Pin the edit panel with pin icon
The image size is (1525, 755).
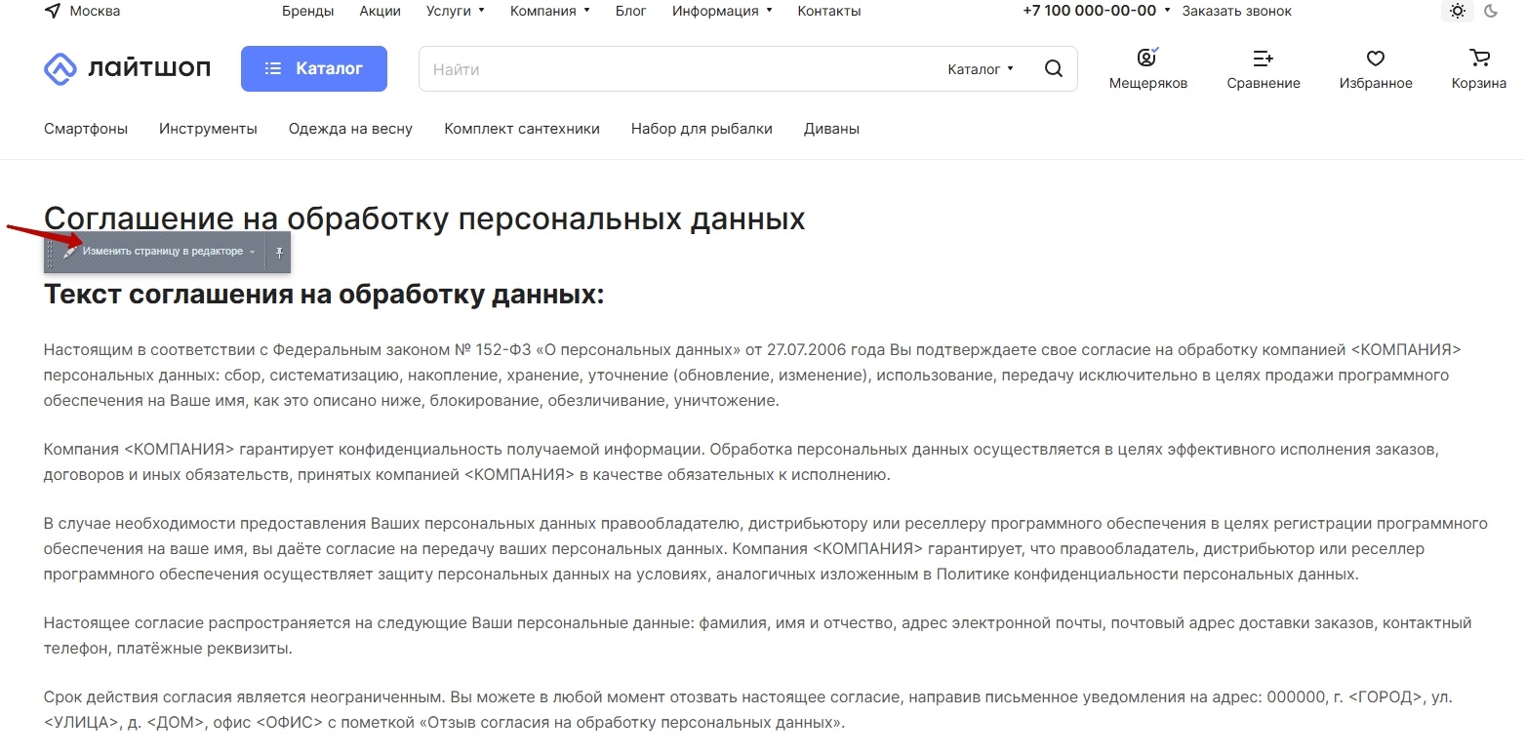(x=279, y=252)
